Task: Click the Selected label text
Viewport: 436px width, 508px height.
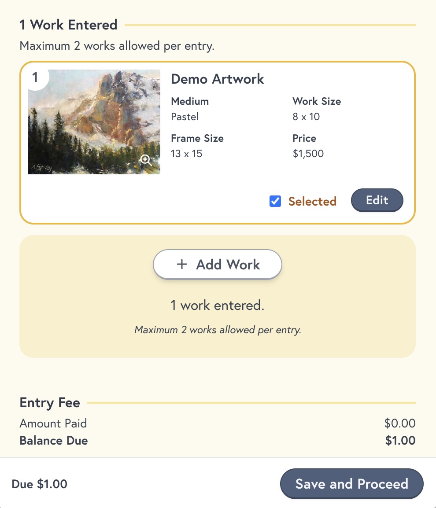Action: point(313,201)
